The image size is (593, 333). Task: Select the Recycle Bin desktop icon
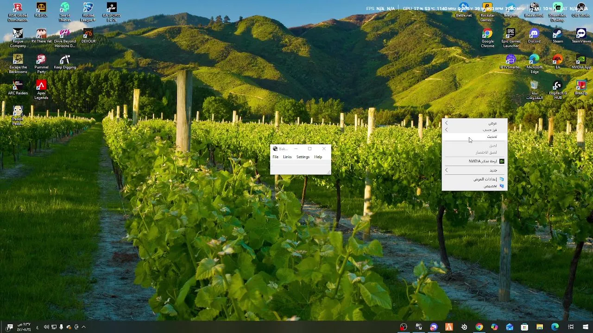click(534, 90)
